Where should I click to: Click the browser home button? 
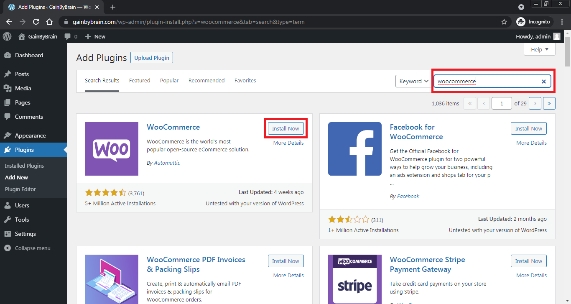pyautogui.click(x=49, y=22)
